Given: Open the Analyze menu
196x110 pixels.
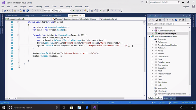Looking at the screenshot, I should (x=69, y=6).
